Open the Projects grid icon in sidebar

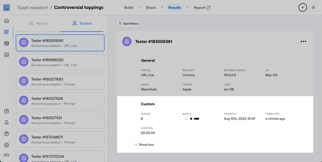[6, 32]
